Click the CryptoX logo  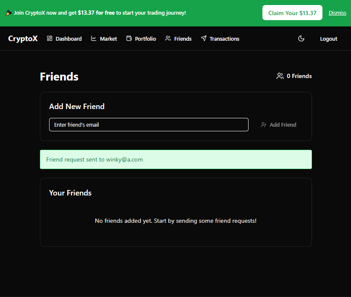pyautogui.click(x=23, y=39)
